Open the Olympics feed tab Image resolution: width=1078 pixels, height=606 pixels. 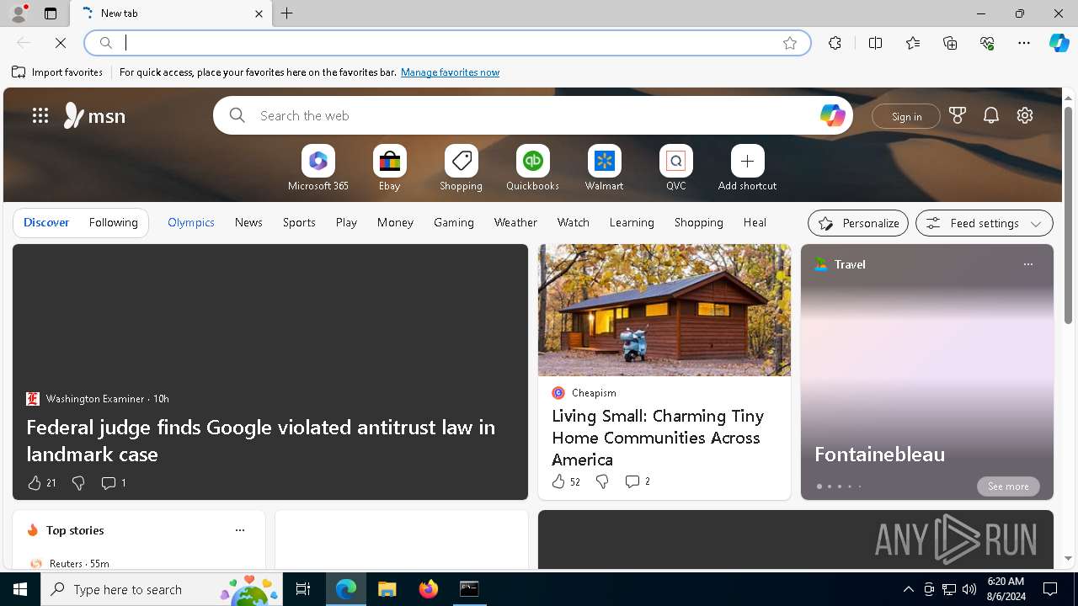191,222
